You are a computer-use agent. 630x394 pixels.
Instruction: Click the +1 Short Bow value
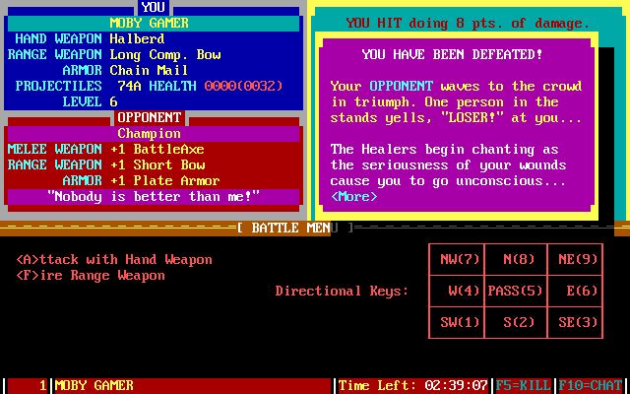point(157,164)
